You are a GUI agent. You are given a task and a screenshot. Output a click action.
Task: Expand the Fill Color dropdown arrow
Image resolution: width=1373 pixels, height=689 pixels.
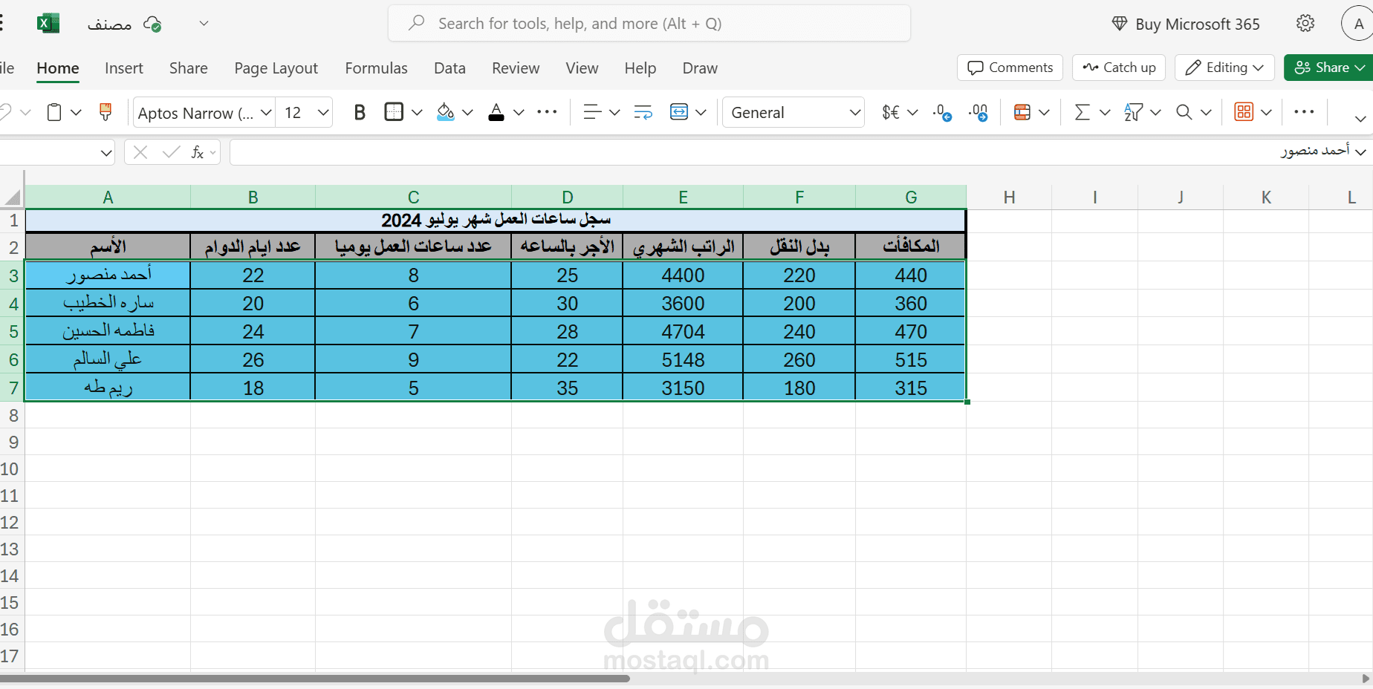pyautogui.click(x=467, y=112)
